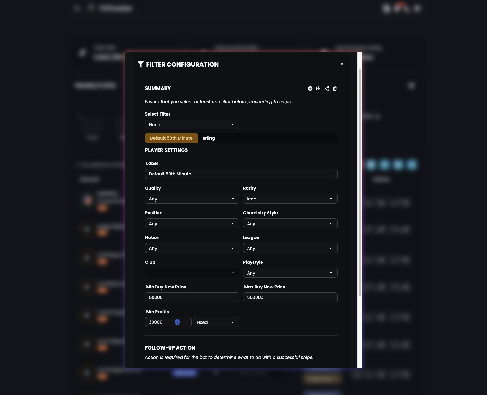Open the Playstyle dropdown

290,273
